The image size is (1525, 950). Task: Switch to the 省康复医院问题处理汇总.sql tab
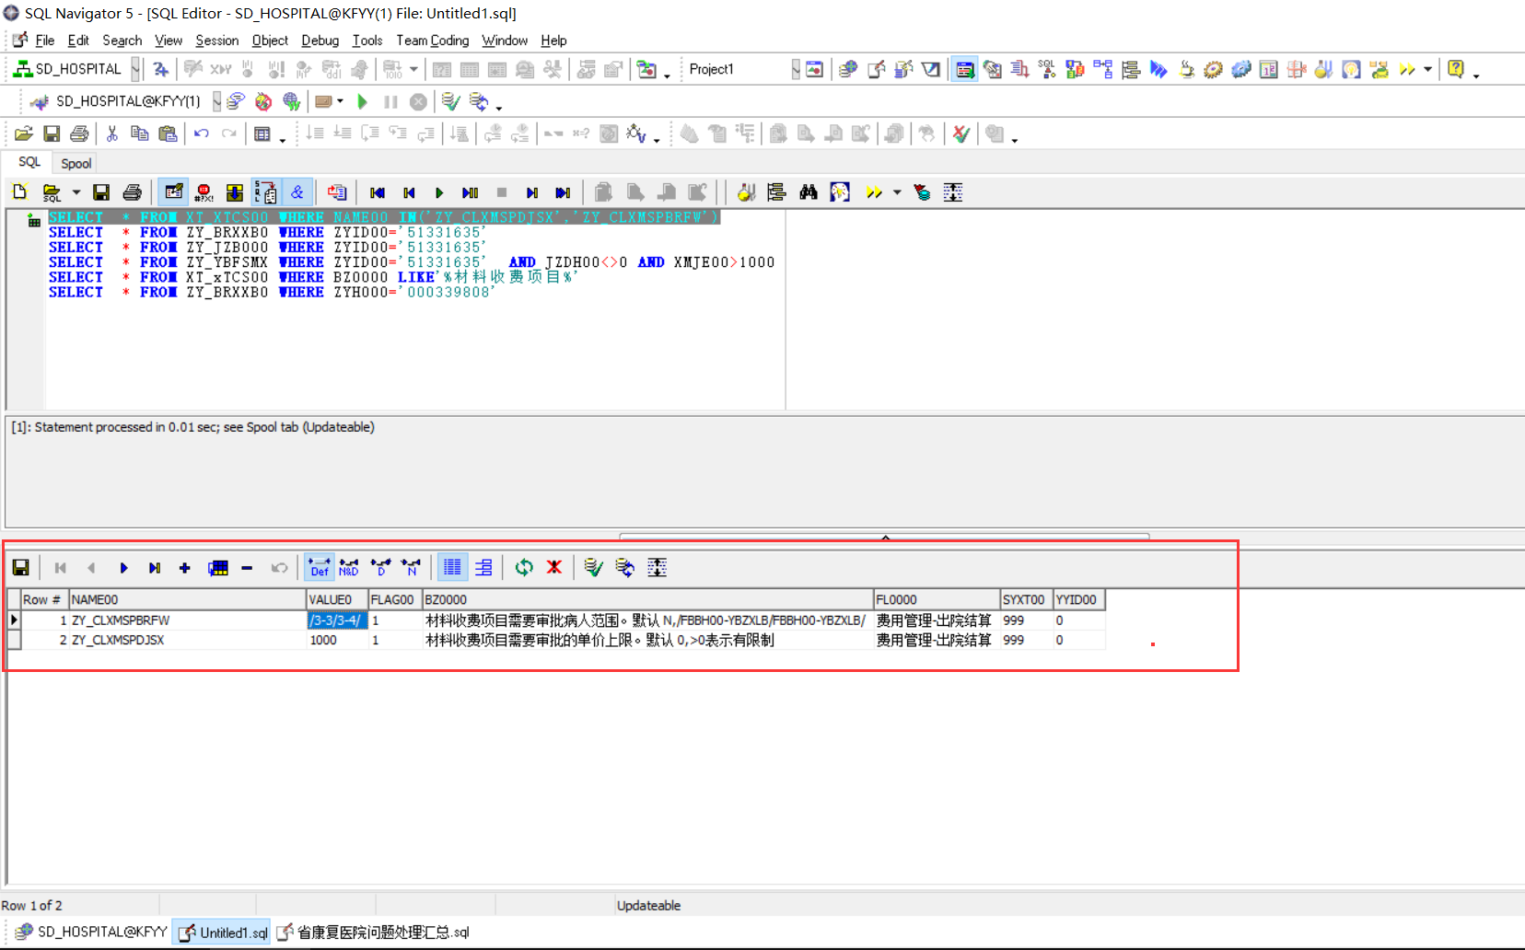click(373, 933)
